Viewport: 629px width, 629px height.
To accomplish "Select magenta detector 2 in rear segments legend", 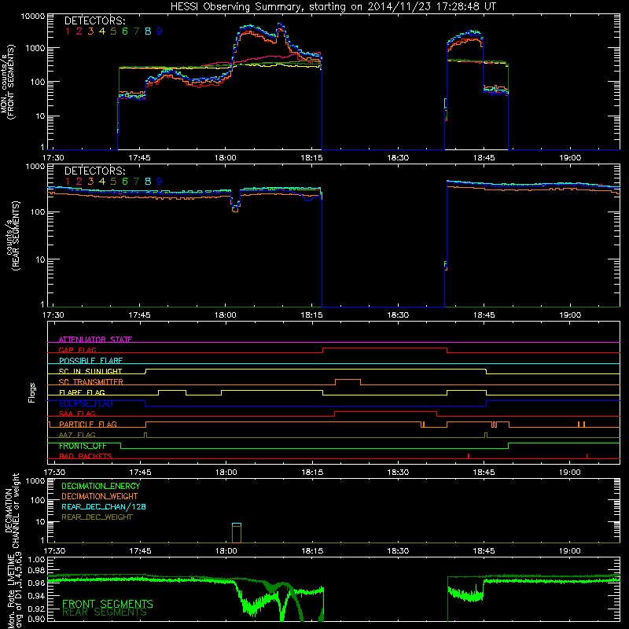I will pos(79,182).
